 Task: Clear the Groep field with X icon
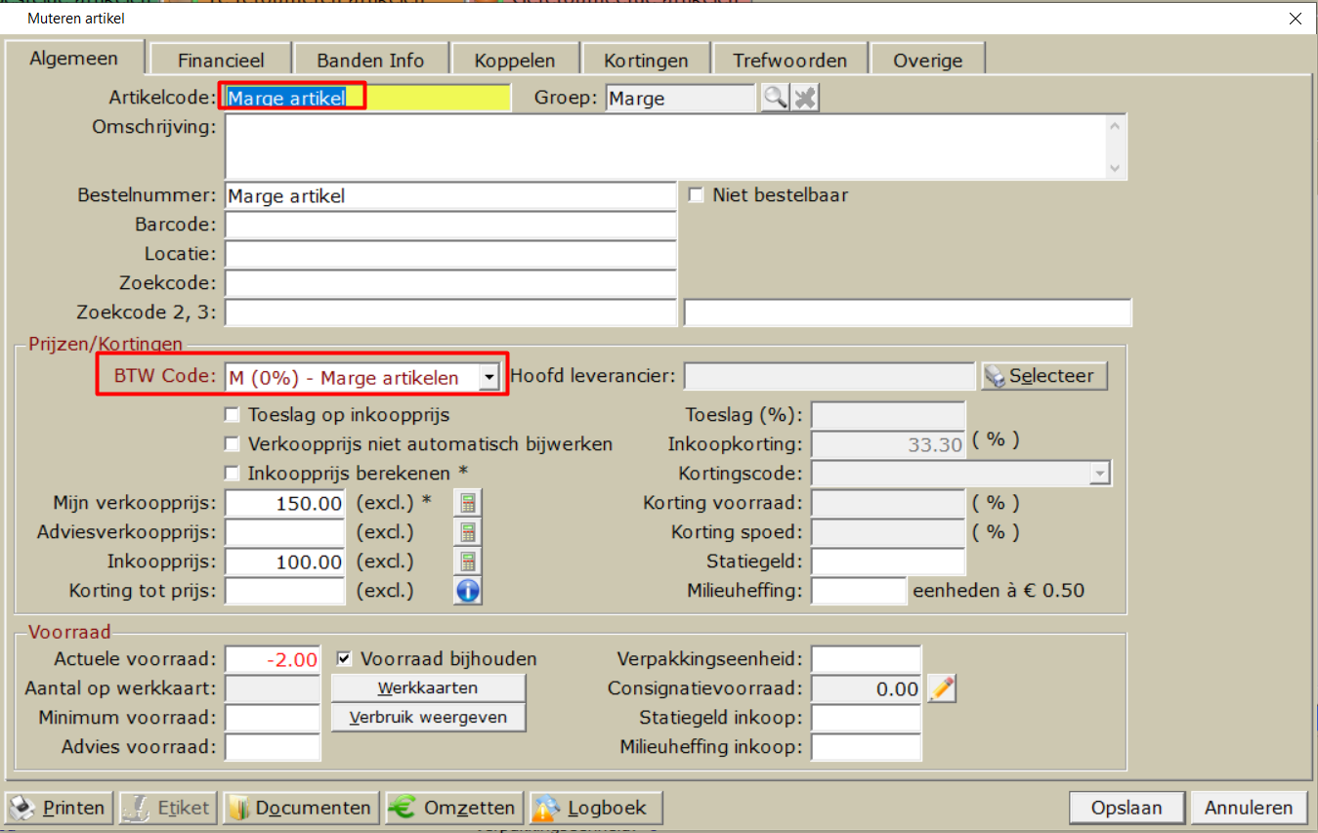tap(805, 98)
